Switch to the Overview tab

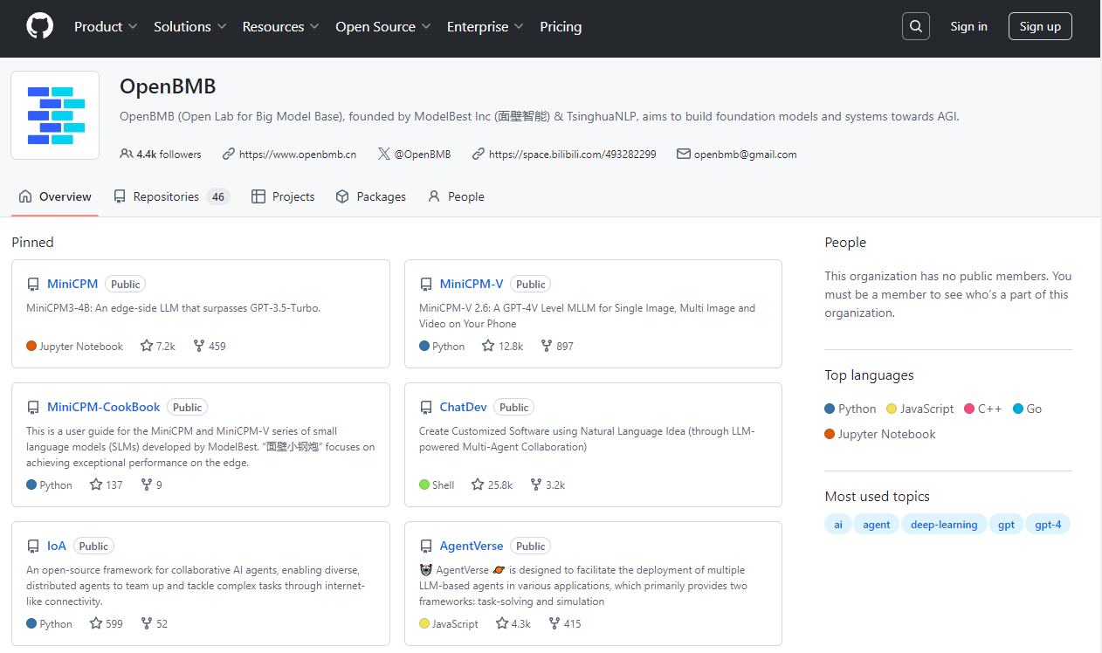pyautogui.click(x=55, y=196)
